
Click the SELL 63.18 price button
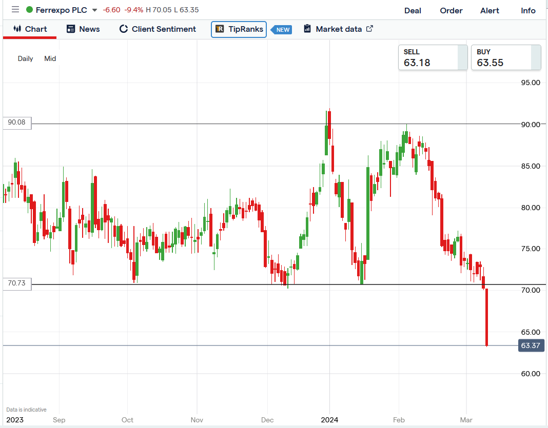click(433, 57)
